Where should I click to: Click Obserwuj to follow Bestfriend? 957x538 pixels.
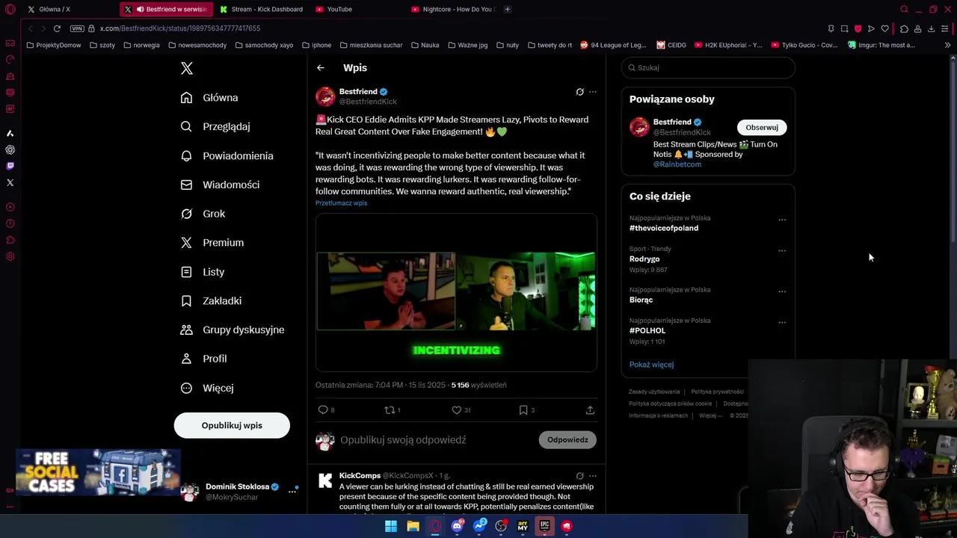click(x=762, y=128)
